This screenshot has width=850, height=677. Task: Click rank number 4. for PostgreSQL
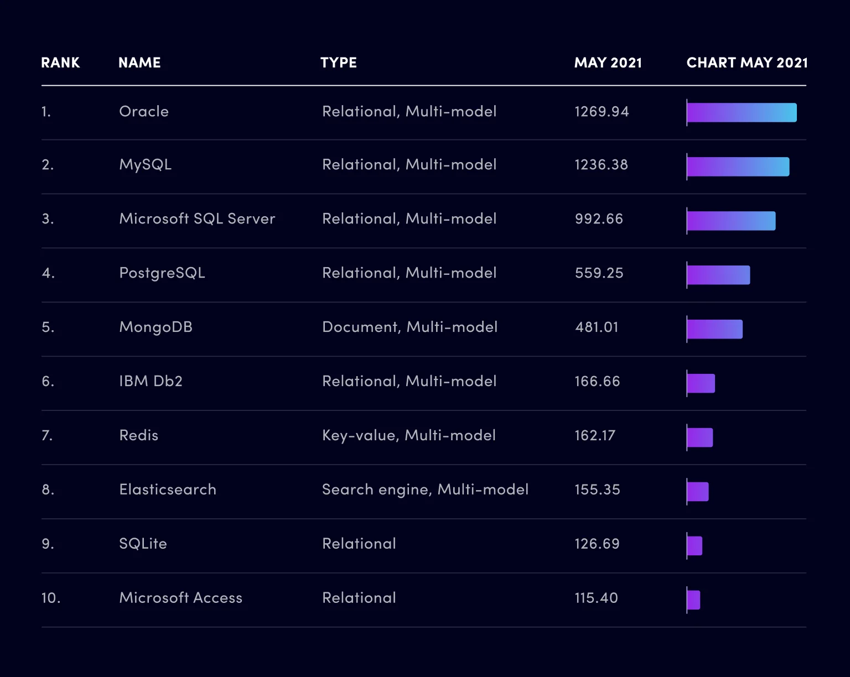point(48,273)
